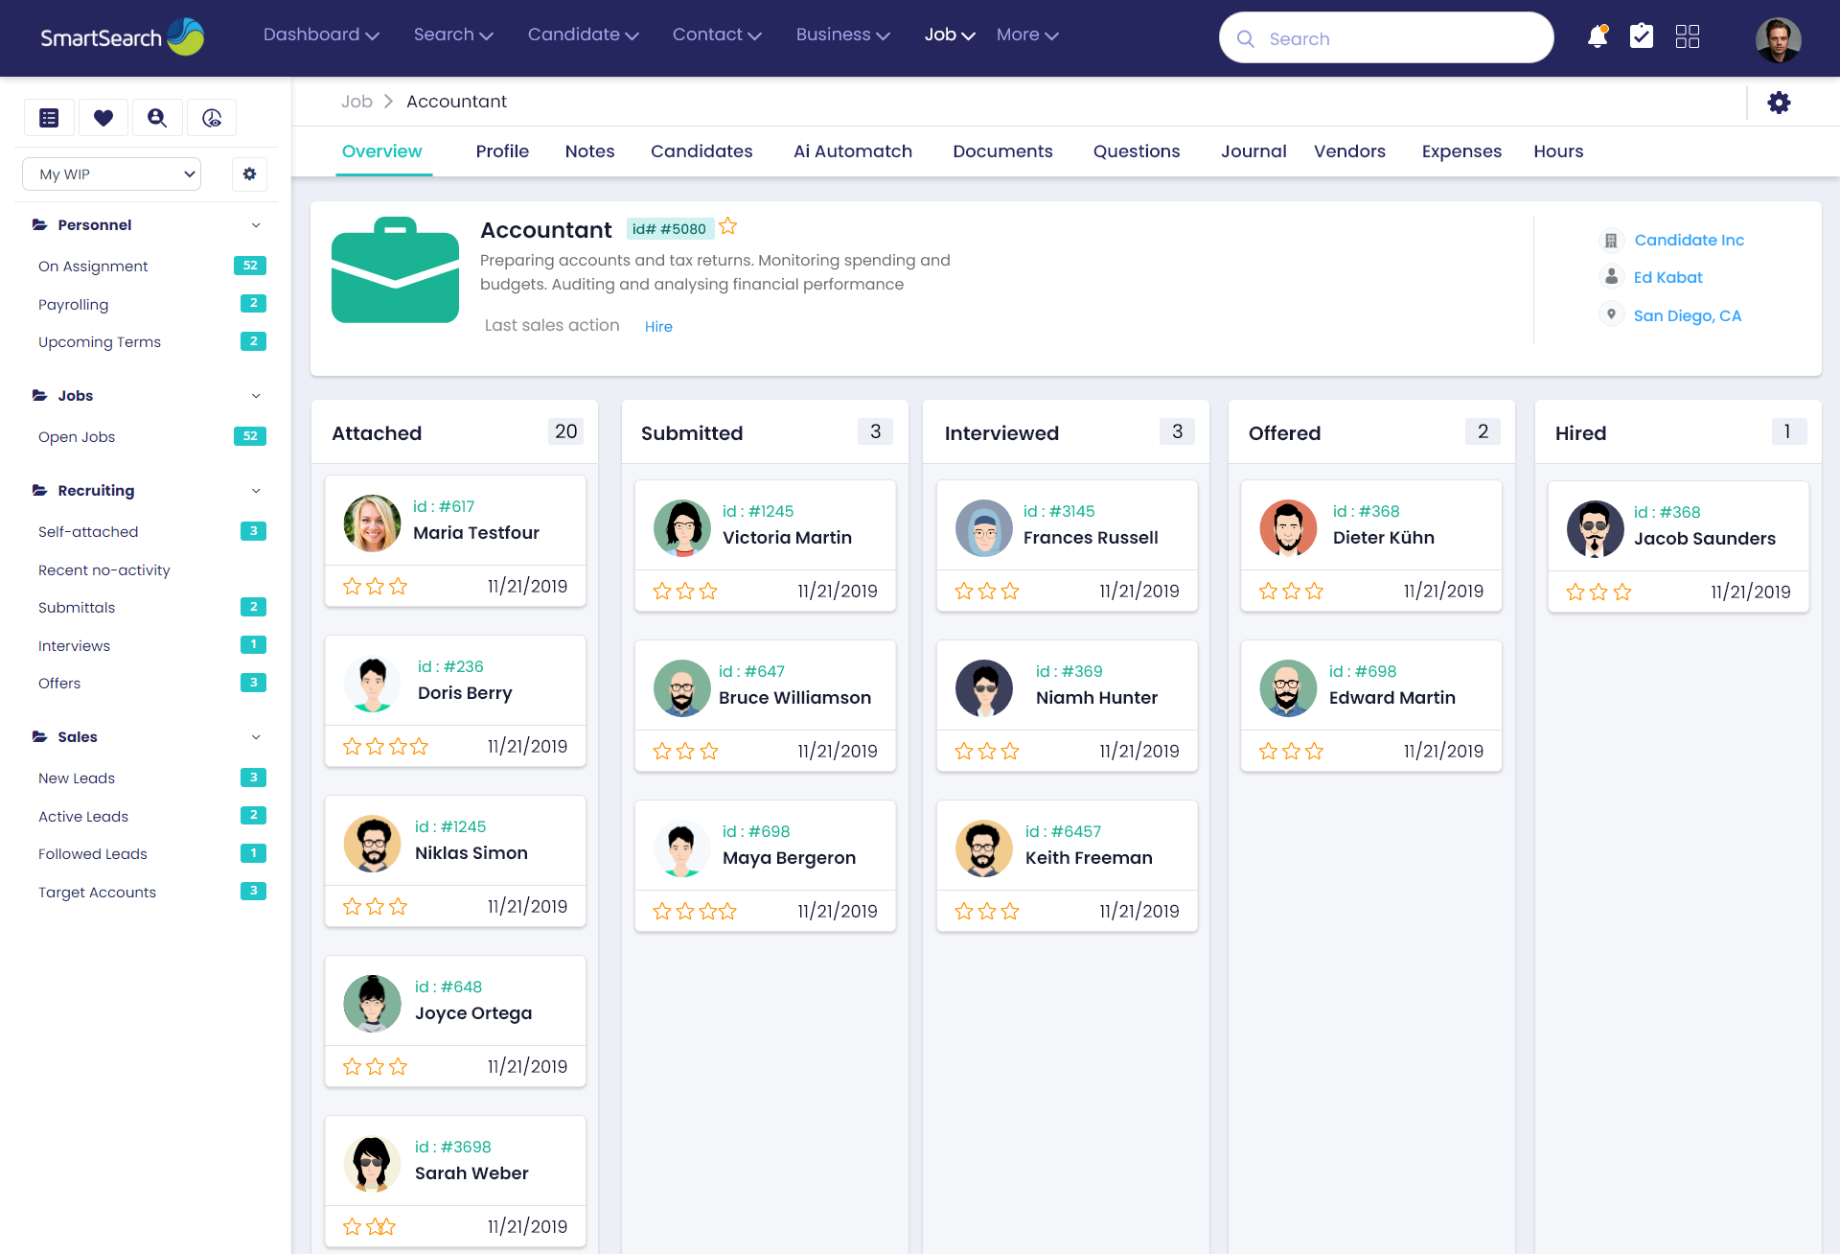Viewport: 1840px width, 1254px height.
Task: Expand the Job menu in the top navigation
Action: click(949, 35)
